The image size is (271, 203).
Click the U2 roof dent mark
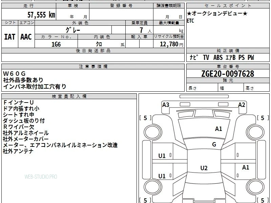pyautogui.click(x=204, y=168)
